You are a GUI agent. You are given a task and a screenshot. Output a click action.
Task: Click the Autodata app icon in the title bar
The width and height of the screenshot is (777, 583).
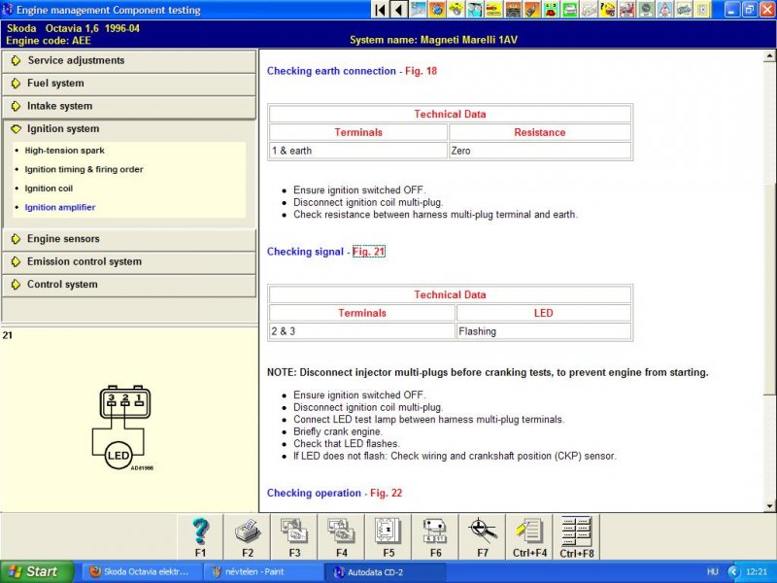pos(8,10)
